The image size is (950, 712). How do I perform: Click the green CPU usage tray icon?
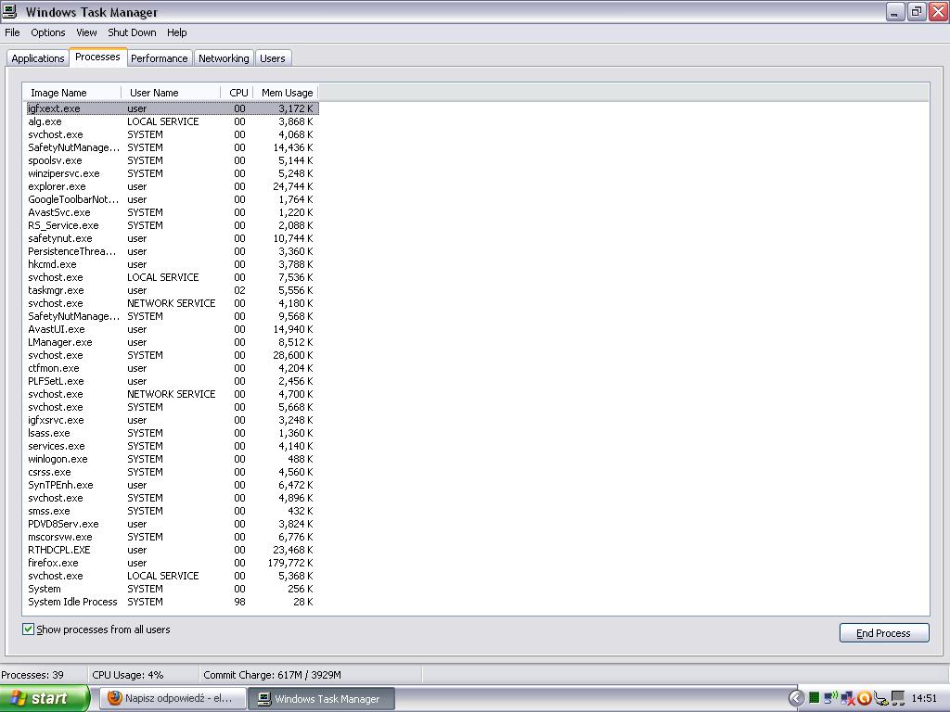coord(815,699)
